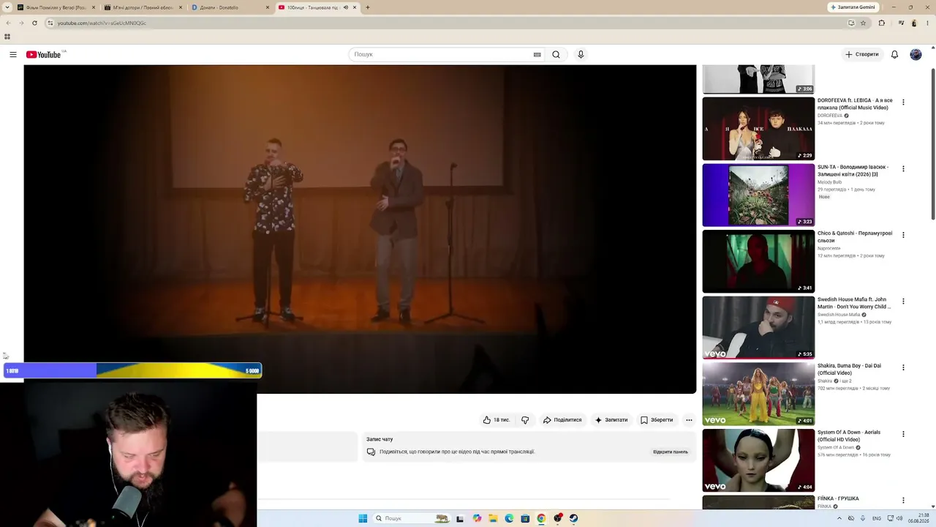Bookmark this page with the star
The height and width of the screenshot is (527, 936).
pos(863,23)
